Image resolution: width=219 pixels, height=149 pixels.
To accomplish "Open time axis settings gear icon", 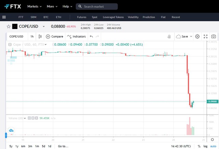I will tap(212, 139).
